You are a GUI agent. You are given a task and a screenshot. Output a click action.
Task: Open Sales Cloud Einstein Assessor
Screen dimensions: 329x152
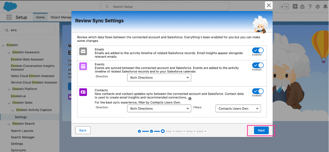pyautogui.click(x=33, y=76)
